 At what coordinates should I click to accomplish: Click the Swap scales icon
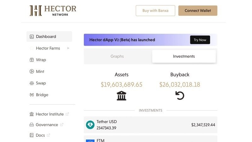[x=31, y=83]
